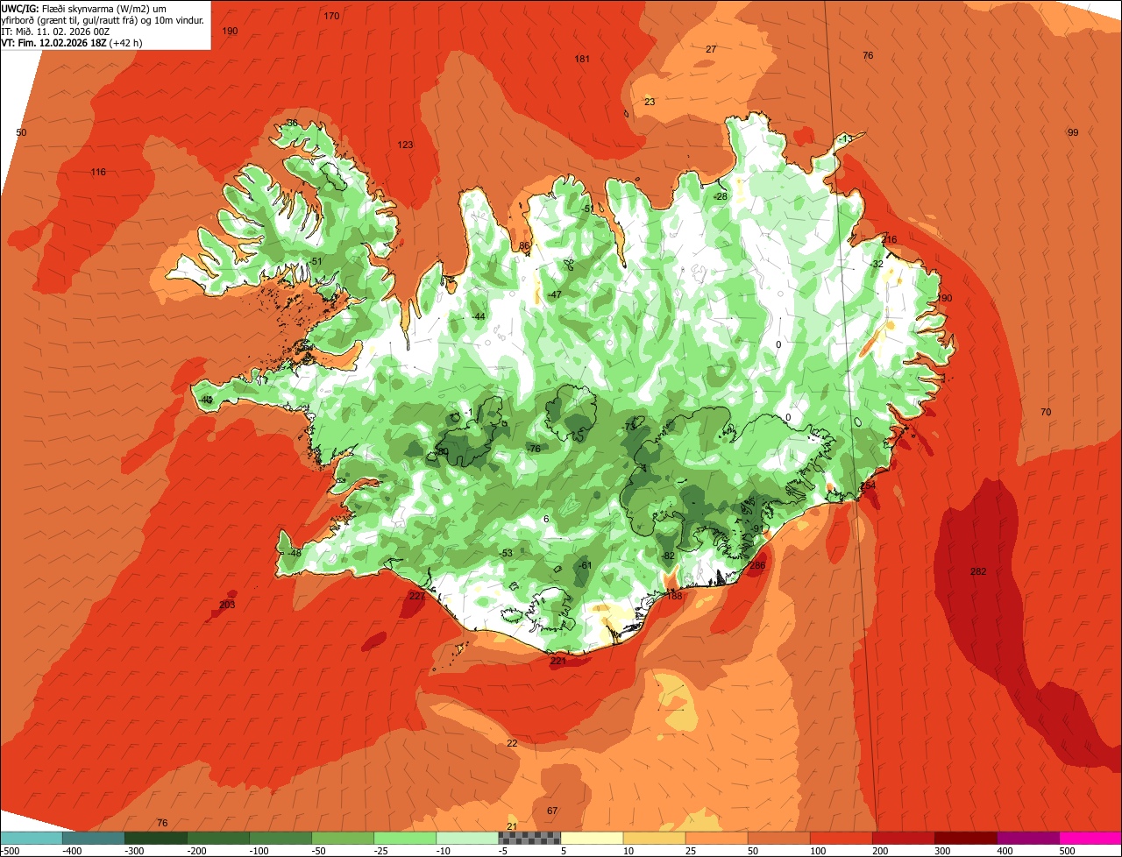The width and height of the screenshot is (1122, 857).
Task: Click the map value '286' on the southeast coast
Action: pyautogui.click(x=757, y=566)
